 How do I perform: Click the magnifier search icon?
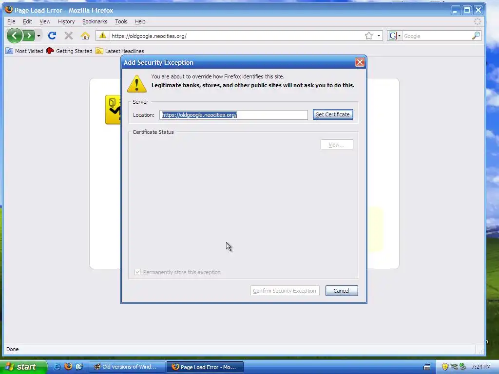pos(476,36)
